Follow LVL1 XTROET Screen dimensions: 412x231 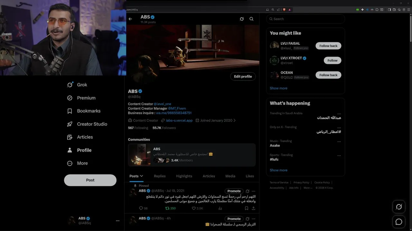tap(332, 60)
